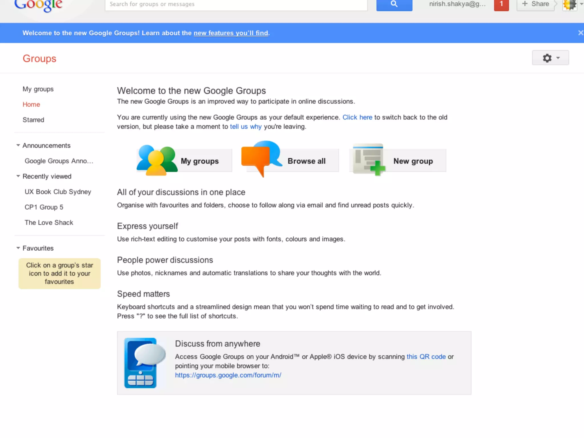The height and width of the screenshot is (438, 584).
Task: Click the New group document icon
Action: click(368, 159)
